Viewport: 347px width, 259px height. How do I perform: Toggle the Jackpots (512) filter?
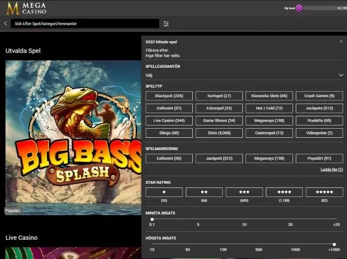319,108
